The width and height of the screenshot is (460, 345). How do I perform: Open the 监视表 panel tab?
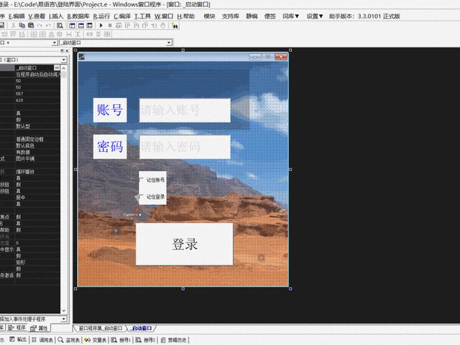click(69, 340)
